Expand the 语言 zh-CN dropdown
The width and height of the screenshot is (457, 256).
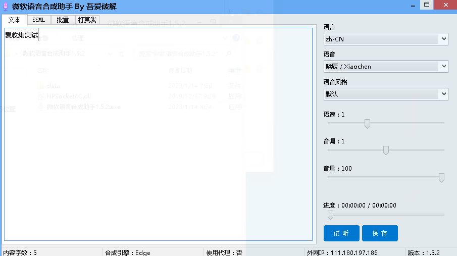tap(386, 39)
